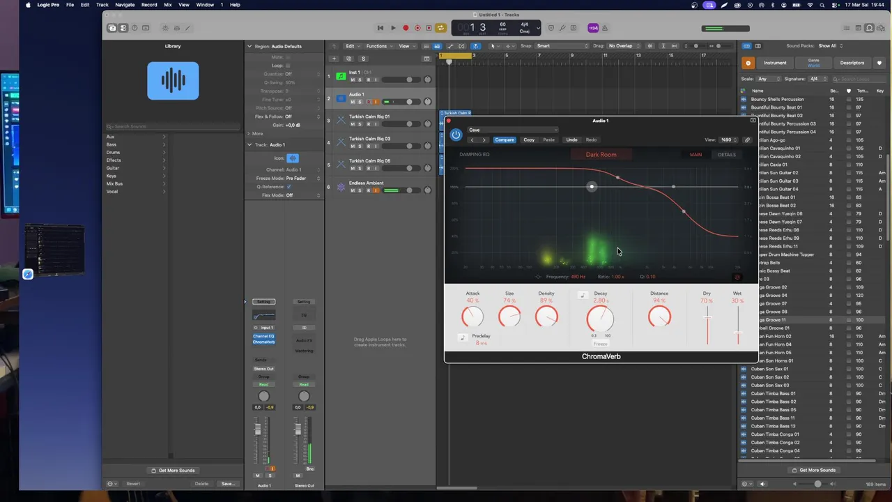
Task: Open the Mixer sliders icon
Action: [177, 28]
